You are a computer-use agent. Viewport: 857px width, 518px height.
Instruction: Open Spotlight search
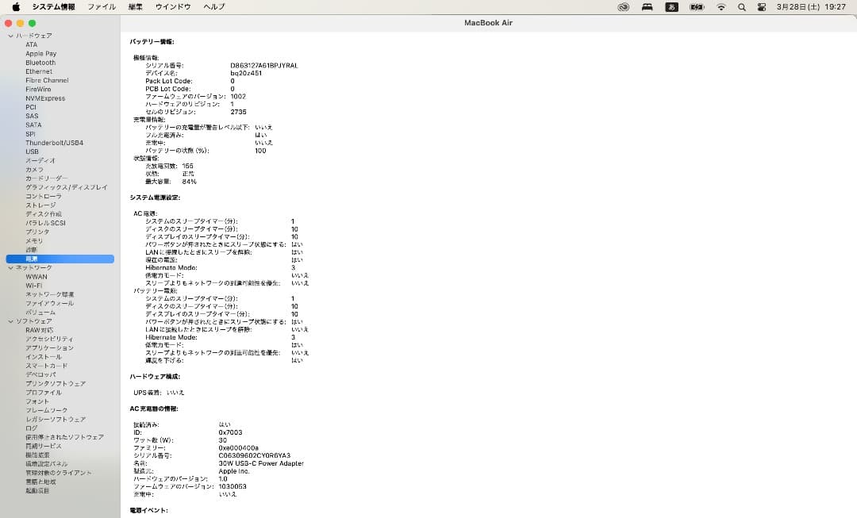[x=742, y=7]
